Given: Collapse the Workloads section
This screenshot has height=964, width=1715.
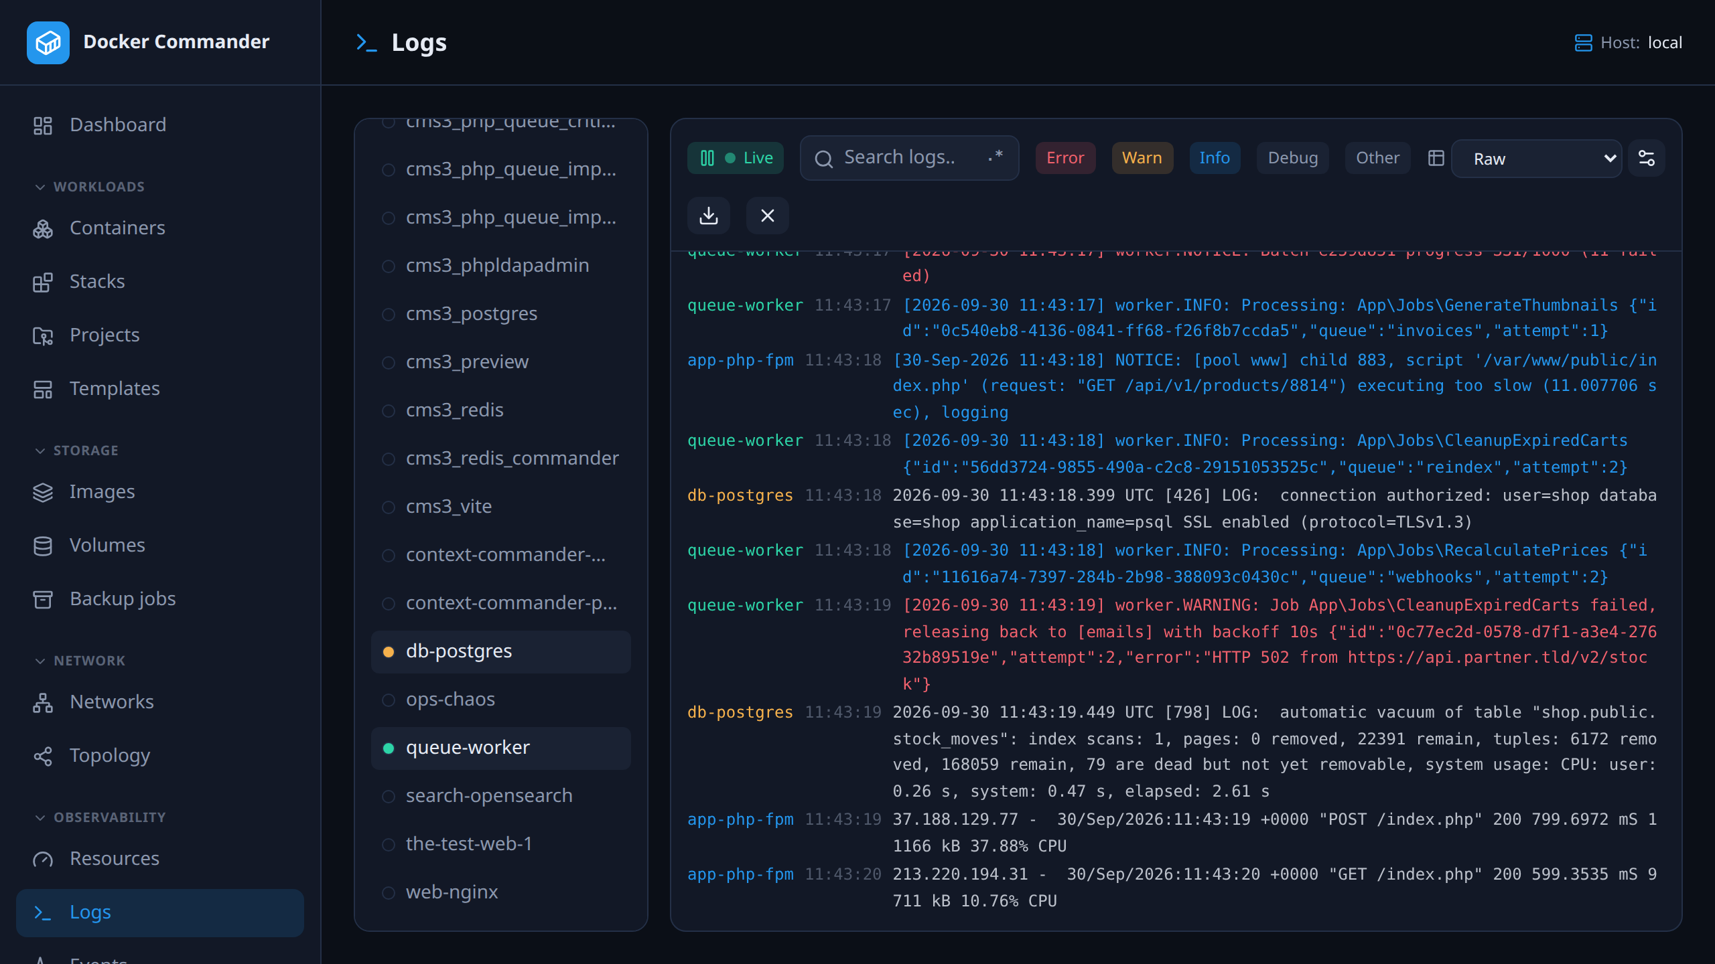Looking at the screenshot, I should coord(90,187).
